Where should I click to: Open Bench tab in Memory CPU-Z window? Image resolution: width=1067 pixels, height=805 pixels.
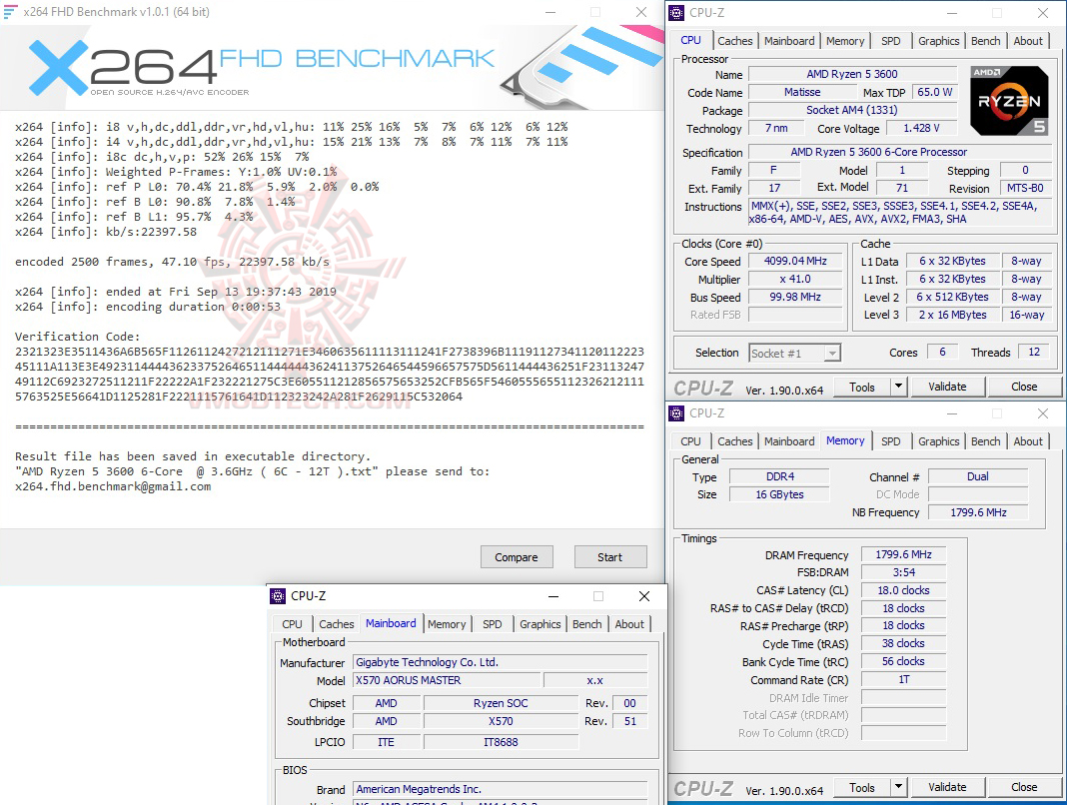pyautogui.click(x=985, y=441)
